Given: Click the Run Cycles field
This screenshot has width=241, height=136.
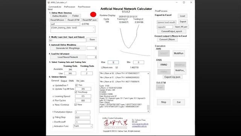Looking at the screenshot, I should point(83,100).
